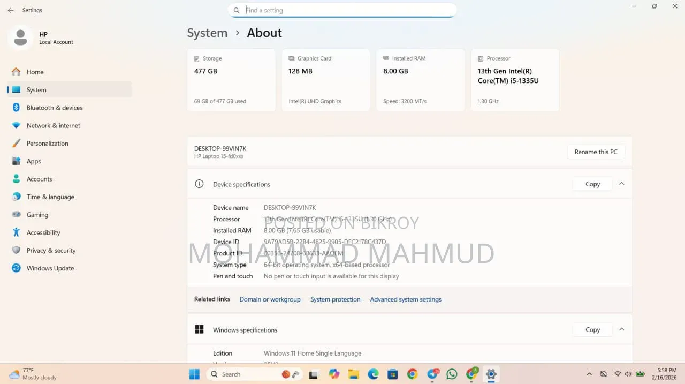
Task: Open the Windows Start menu
Action: point(194,374)
